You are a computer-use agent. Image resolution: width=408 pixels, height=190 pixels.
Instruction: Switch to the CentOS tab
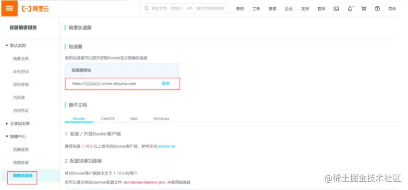pos(108,119)
